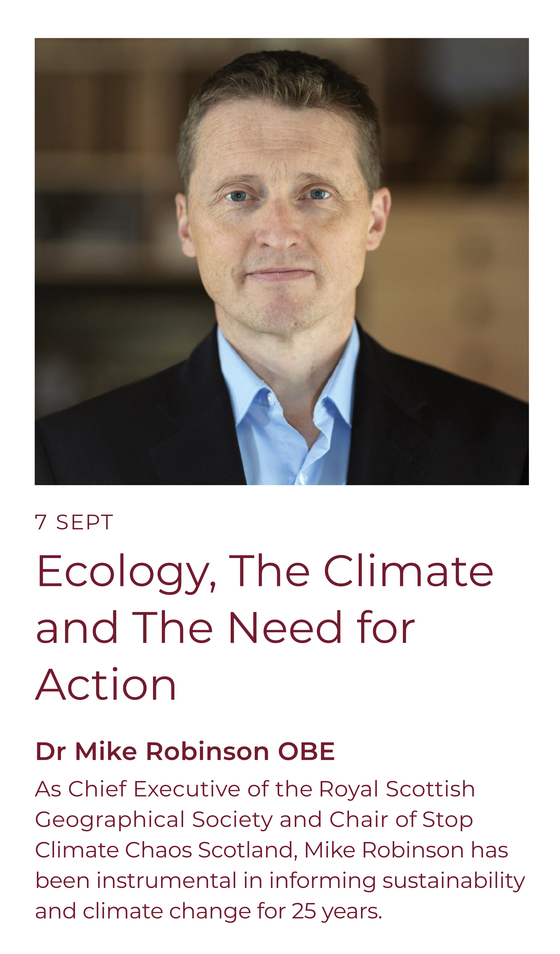Click the word 'Climate' in the heading

click(409, 571)
